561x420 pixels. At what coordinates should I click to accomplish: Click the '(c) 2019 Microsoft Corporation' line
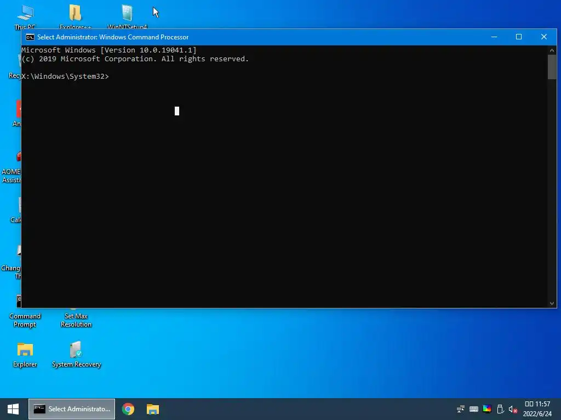[x=135, y=59]
